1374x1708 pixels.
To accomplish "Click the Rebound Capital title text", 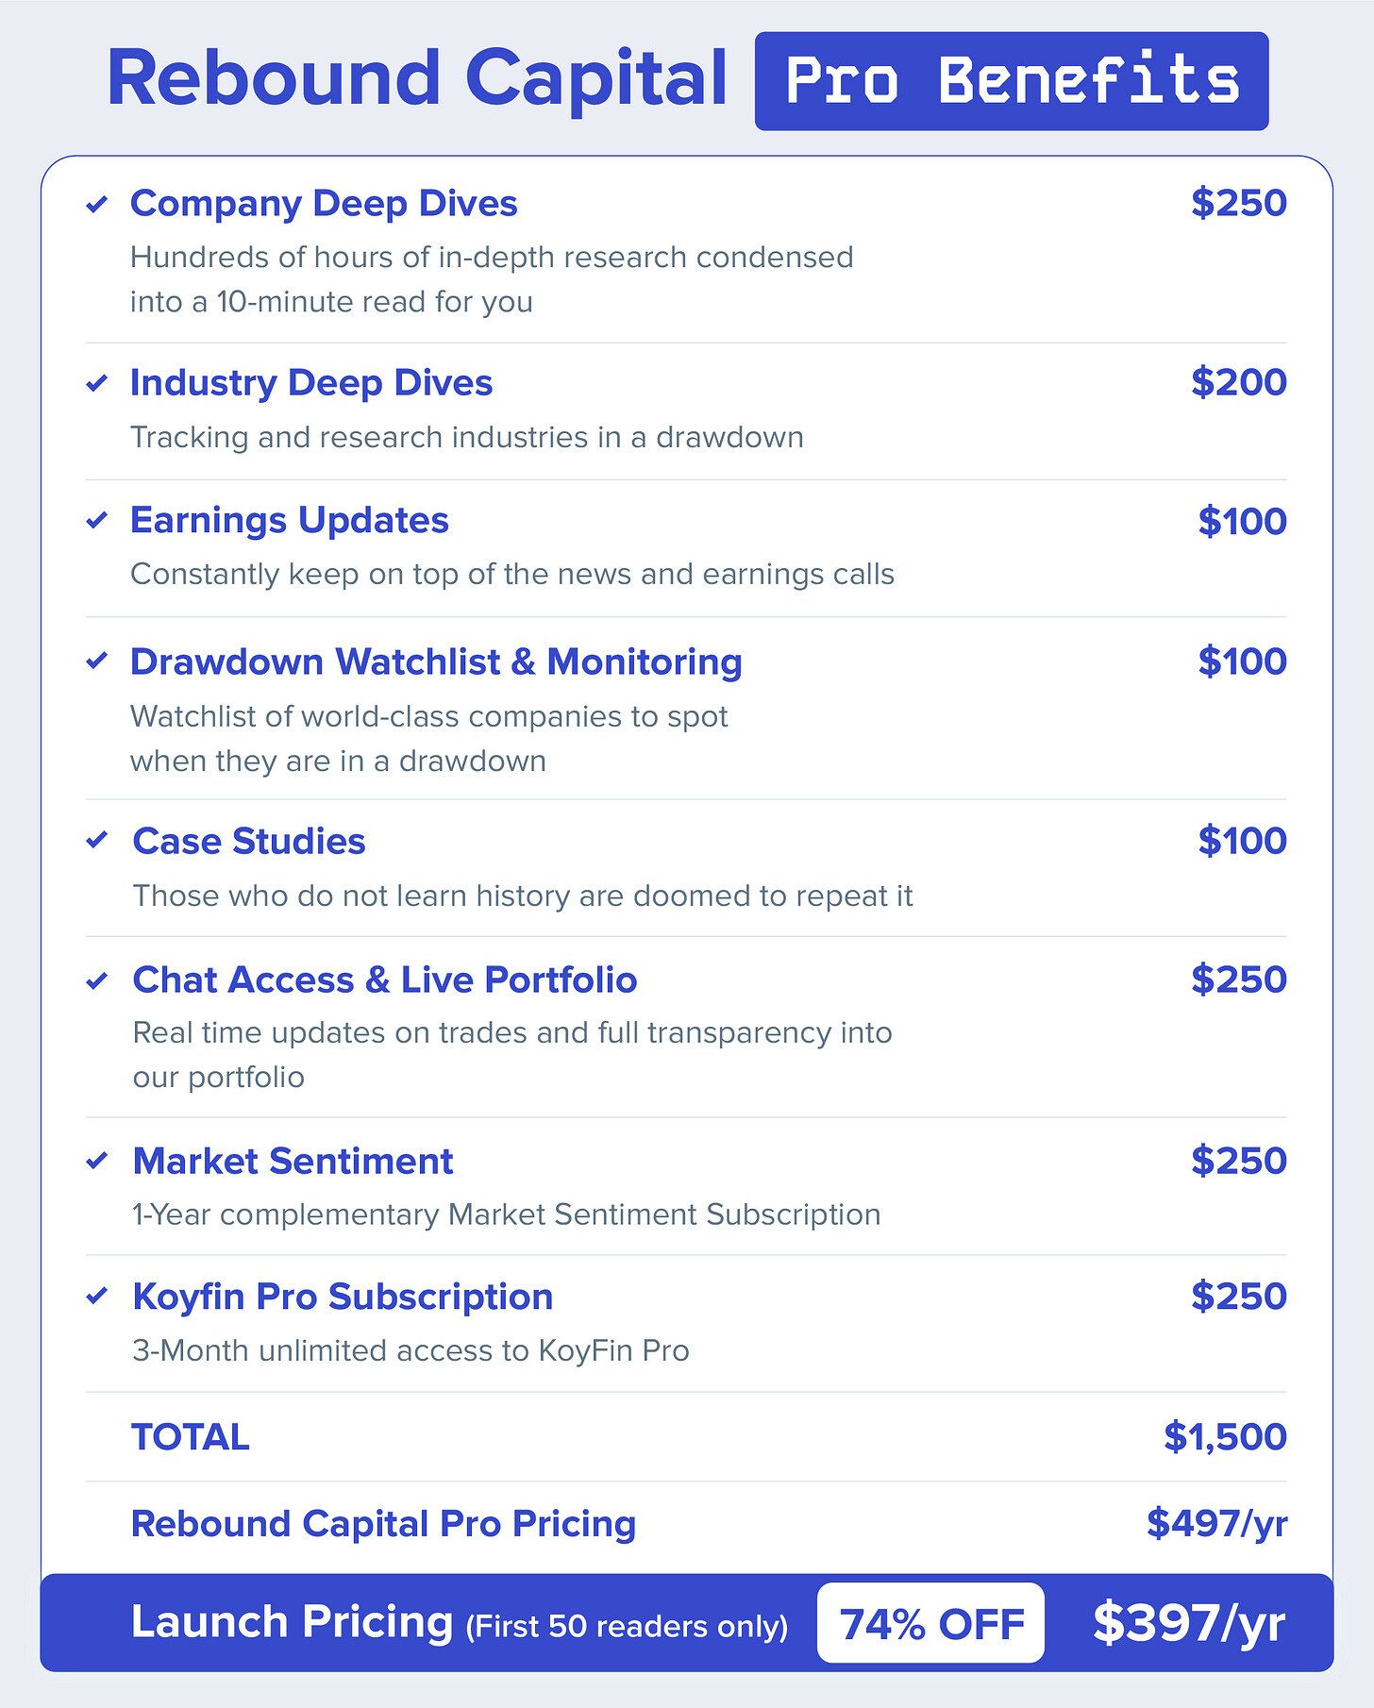I will coord(417,79).
